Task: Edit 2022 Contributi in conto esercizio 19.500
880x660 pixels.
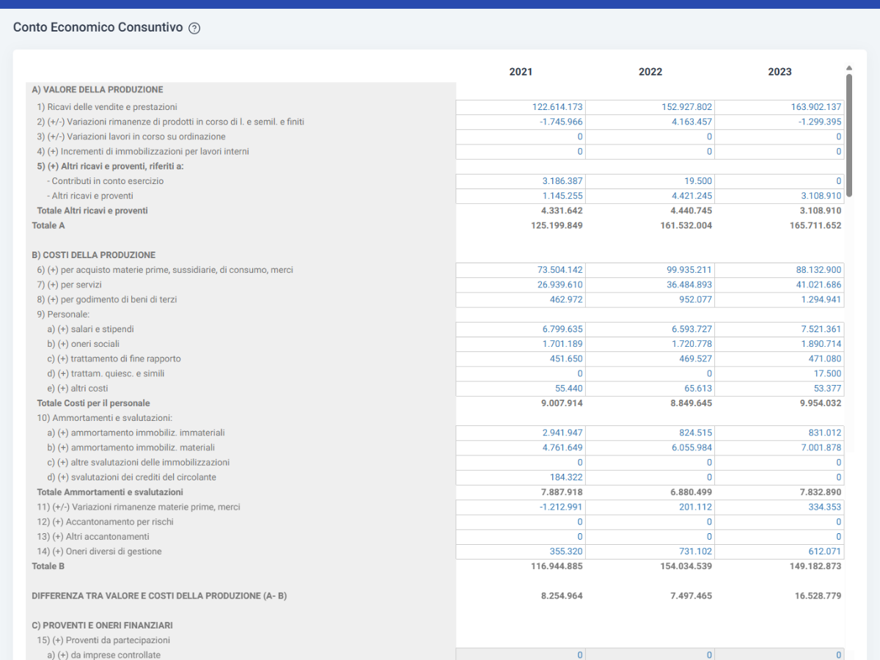Action: tap(650, 181)
